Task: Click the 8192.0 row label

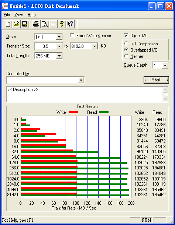Action: (13, 195)
